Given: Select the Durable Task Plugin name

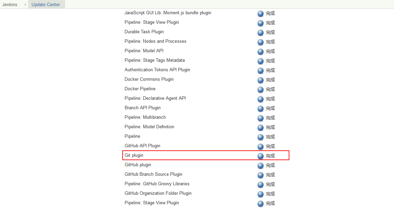Looking at the screenshot, I should tap(144, 32).
